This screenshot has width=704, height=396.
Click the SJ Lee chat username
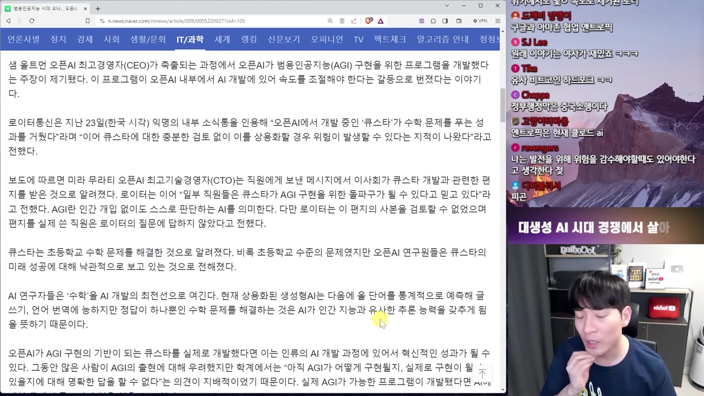tap(534, 42)
